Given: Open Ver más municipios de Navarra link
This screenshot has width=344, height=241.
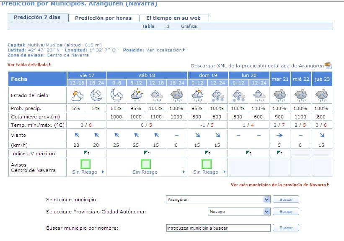Looking at the screenshot, I should pyautogui.click(x=280, y=185).
